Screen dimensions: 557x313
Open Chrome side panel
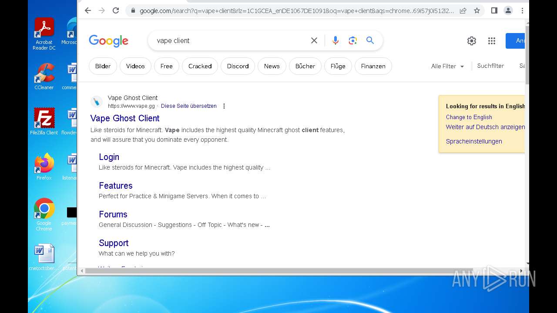[x=494, y=10]
